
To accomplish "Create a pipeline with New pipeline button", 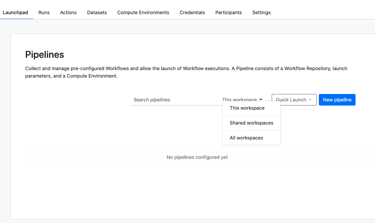I will pyautogui.click(x=337, y=100).
